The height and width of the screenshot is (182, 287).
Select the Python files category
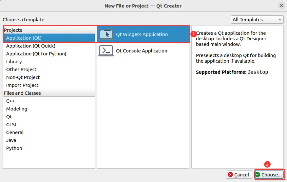(49, 148)
